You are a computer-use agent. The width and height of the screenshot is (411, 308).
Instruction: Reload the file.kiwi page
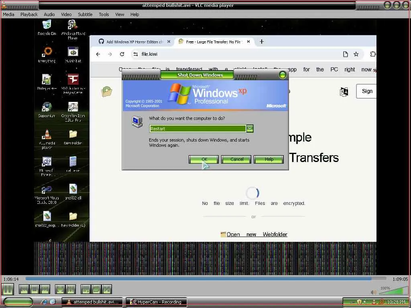122,54
